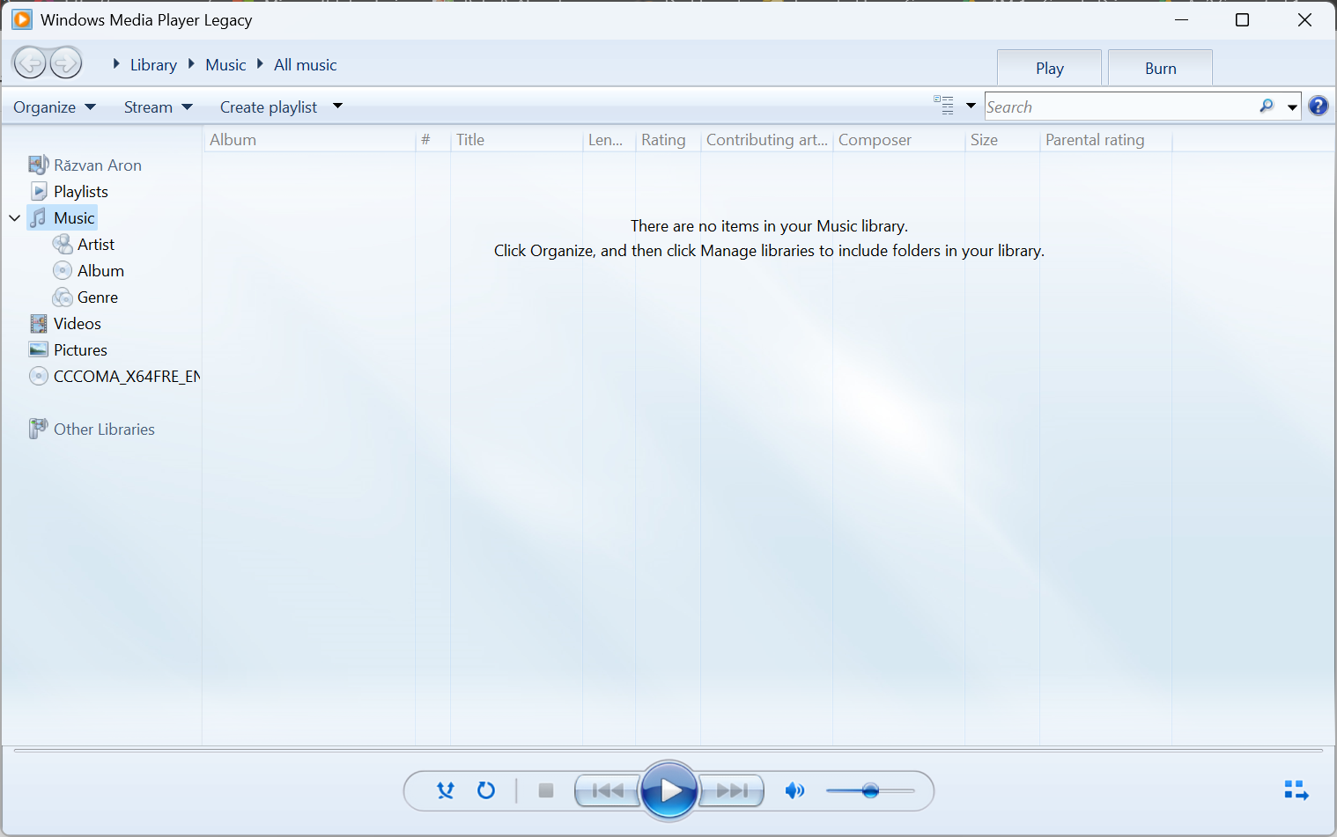The image size is (1337, 837).
Task: Sort by the track number column header
Action: (432, 139)
